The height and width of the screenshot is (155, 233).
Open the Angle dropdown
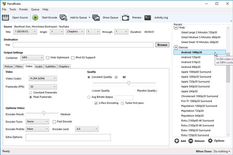coord(57,32)
